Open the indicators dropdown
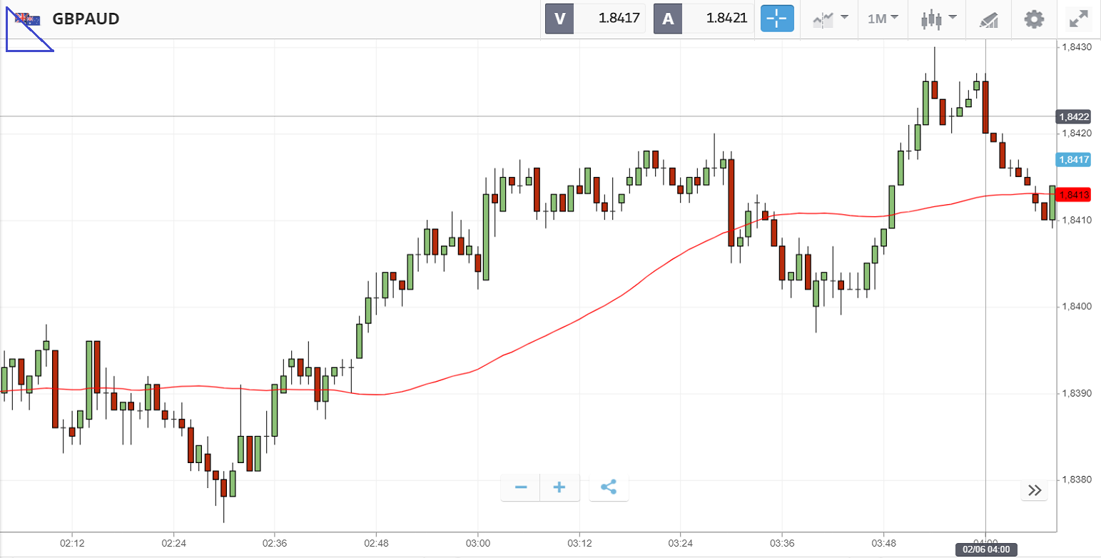Image resolution: width=1101 pixels, height=558 pixels. (x=831, y=19)
